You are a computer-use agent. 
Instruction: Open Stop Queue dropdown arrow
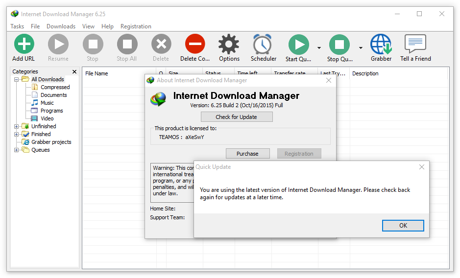pos(361,48)
